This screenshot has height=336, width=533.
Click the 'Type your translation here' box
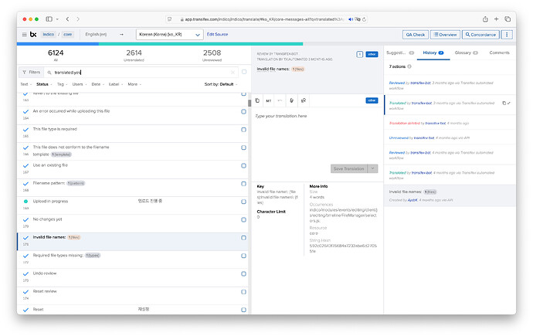[316, 136]
